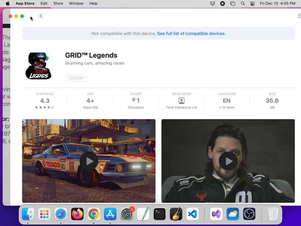Open Control Center in menu bar

[252, 4]
